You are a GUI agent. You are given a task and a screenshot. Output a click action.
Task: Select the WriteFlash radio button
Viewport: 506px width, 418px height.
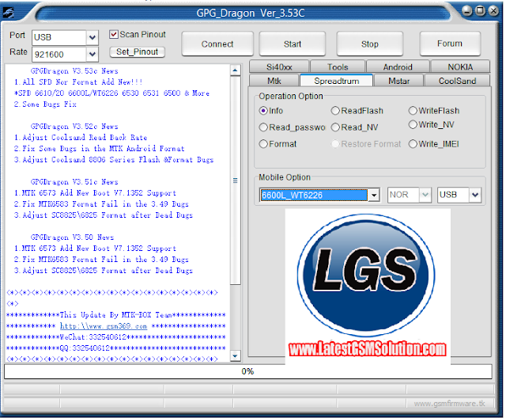(x=413, y=111)
